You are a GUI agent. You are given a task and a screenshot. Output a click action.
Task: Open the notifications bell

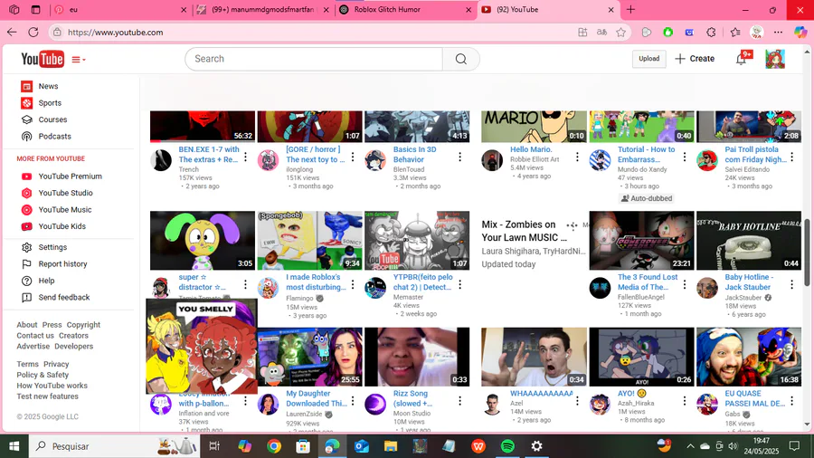pos(742,59)
